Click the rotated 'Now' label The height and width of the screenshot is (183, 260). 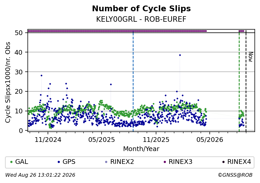[251, 57]
